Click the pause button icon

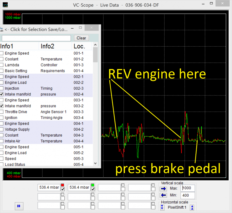pyautogui.click(x=19, y=206)
